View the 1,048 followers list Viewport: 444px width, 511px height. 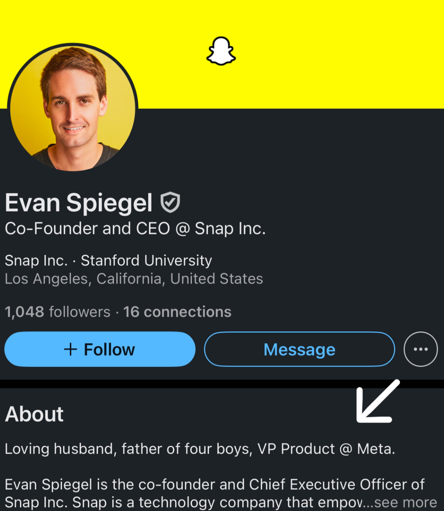[58, 312]
